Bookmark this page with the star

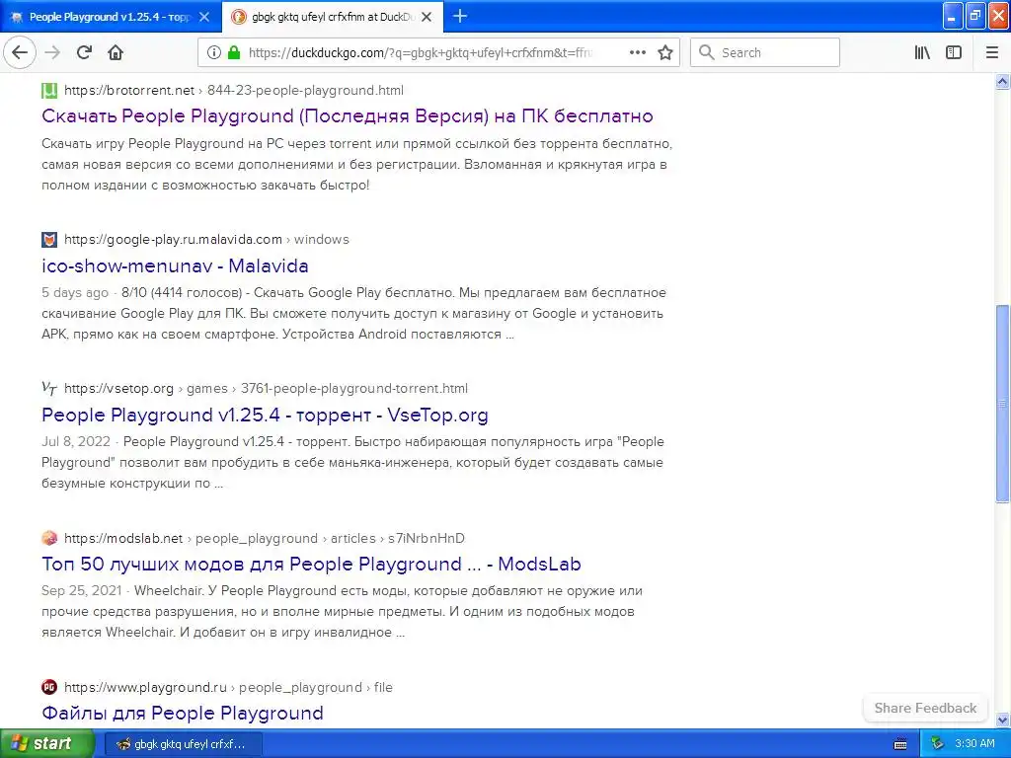tap(665, 52)
